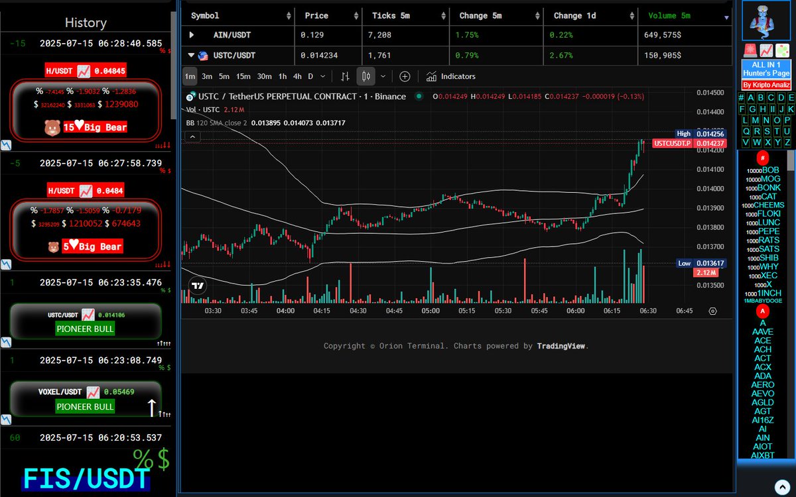
Task: Click the # symbol filter button
Action: point(742,98)
